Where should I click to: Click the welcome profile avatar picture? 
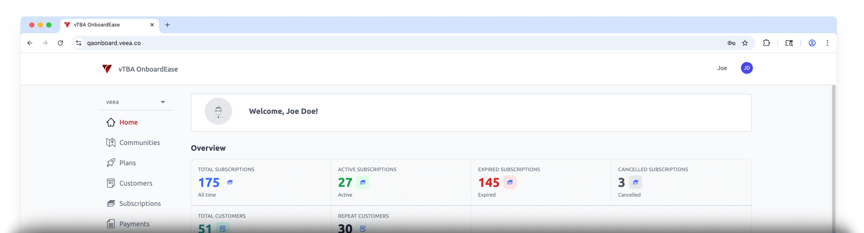[219, 111]
